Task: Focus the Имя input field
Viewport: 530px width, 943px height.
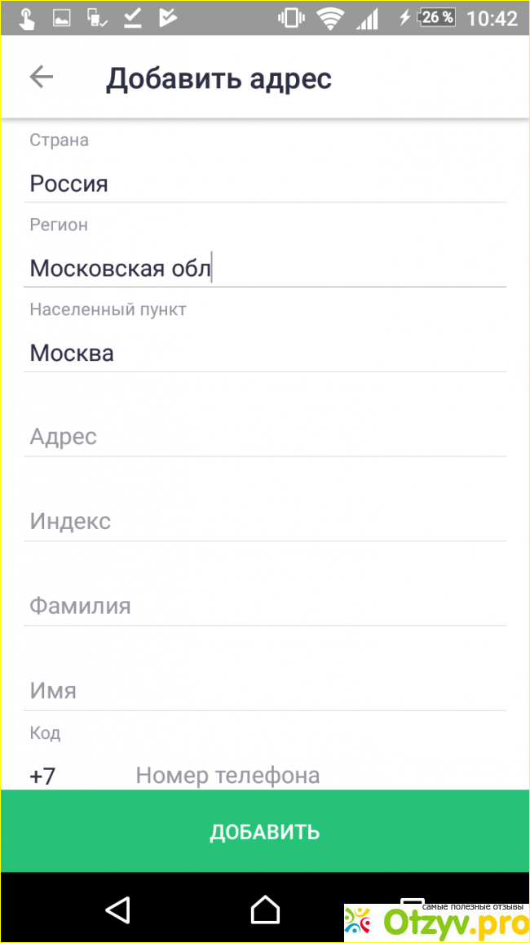Action: 264,691
